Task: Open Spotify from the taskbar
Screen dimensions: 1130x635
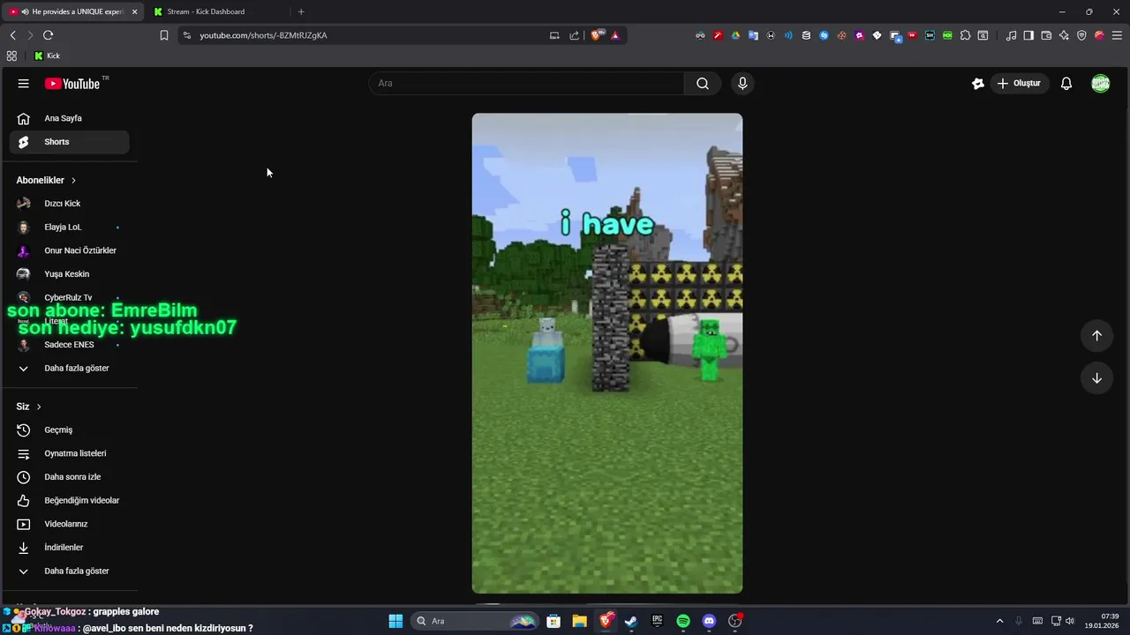Action: coord(682,621)
